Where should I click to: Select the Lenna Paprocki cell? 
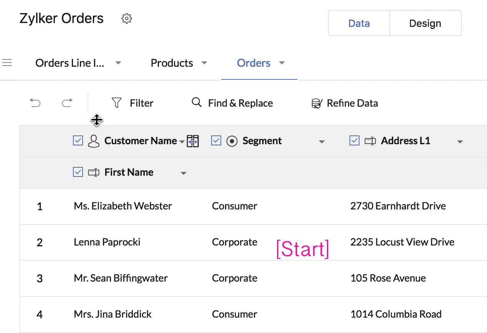pos(107,242)
